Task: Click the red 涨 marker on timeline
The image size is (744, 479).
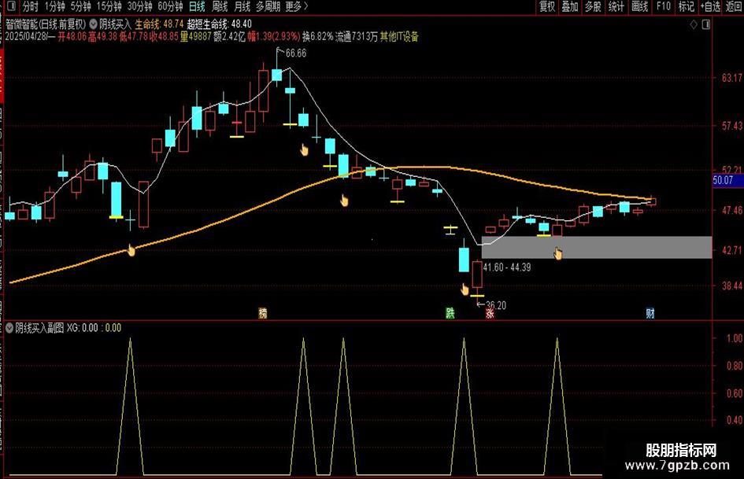Action: point(490,314)
